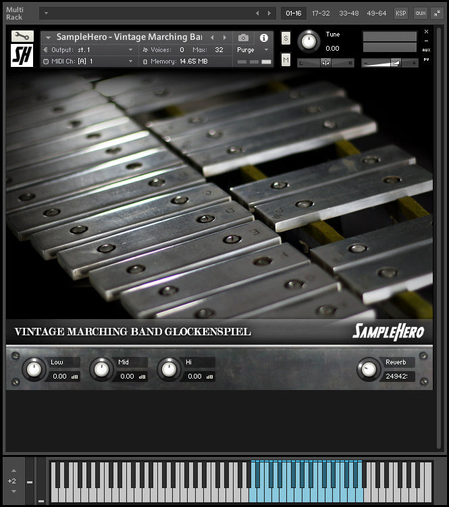Click the pitch wheel strip beside the keyboard

click(30, 481)
